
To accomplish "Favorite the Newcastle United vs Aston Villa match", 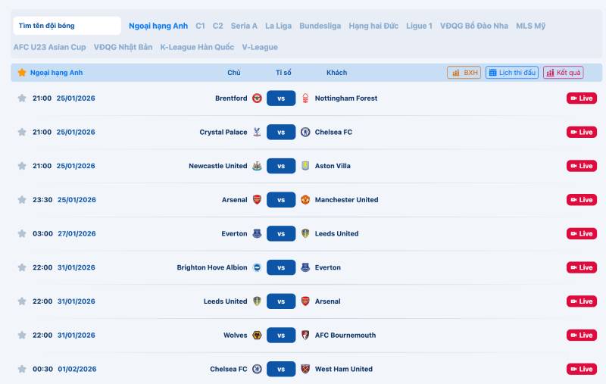I will tap(22, 166).
